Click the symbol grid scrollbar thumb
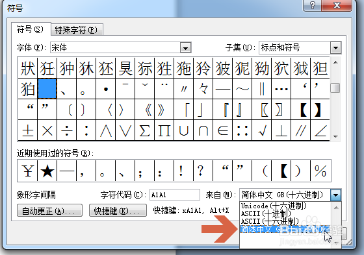Image resolution: width=364 pixels, height=255 pixels. 335,88
